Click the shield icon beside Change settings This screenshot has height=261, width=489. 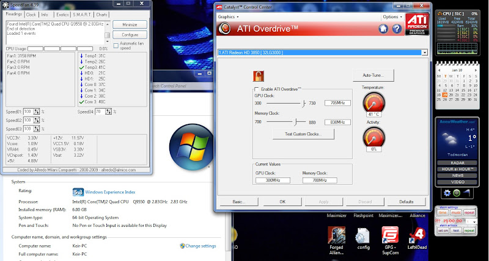pos(182,246)
